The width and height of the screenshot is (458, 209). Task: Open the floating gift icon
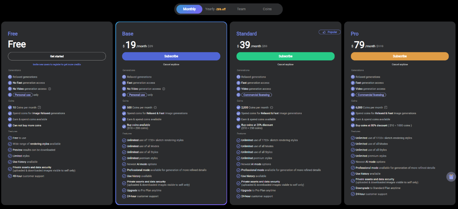451,176
